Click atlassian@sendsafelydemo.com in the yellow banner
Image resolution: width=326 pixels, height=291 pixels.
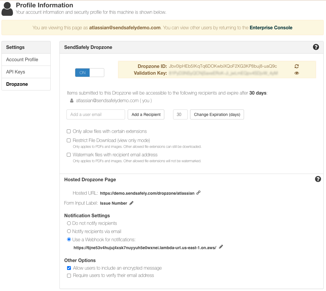(x=125, y=28)
